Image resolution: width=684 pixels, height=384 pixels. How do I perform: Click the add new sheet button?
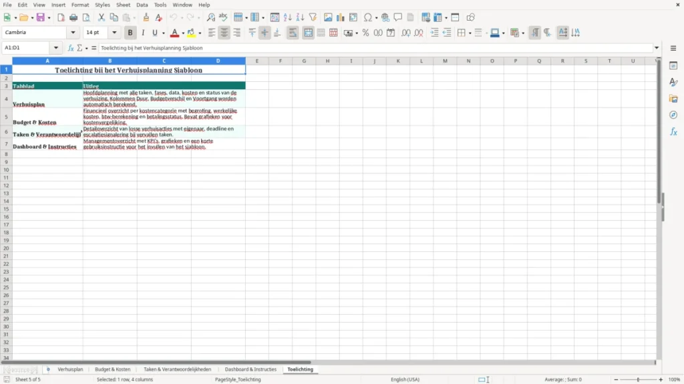[x=48, y=369]
